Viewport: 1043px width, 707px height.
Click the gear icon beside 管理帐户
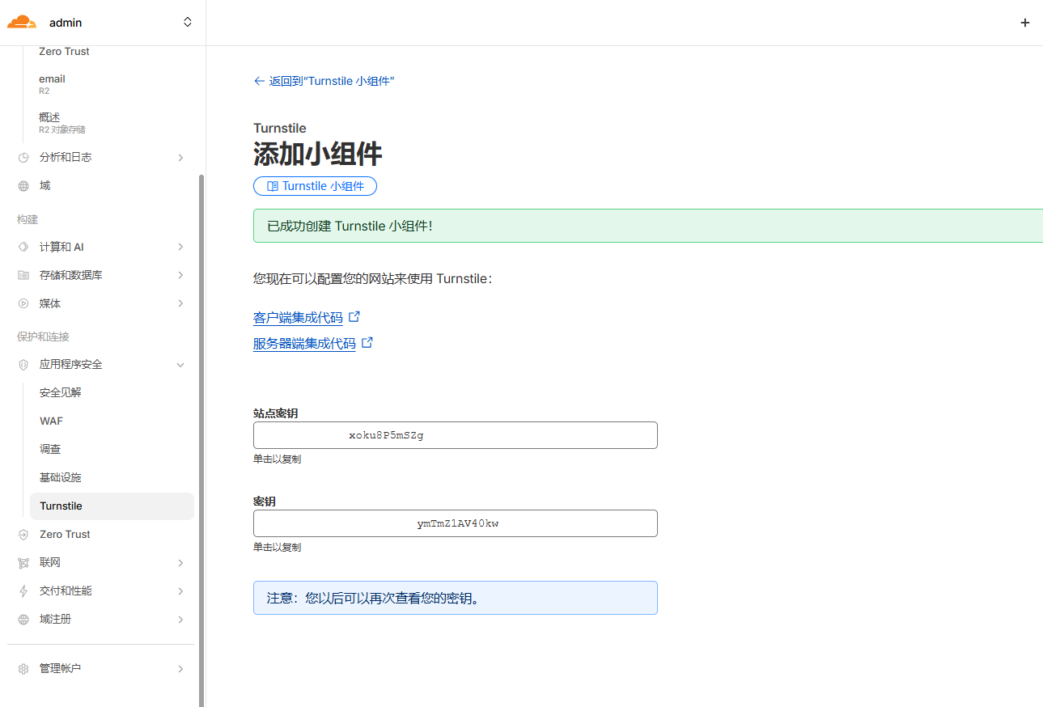[23, 669]
